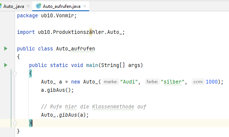Click the highlighted opening brace of main

[x=30, y=73]
